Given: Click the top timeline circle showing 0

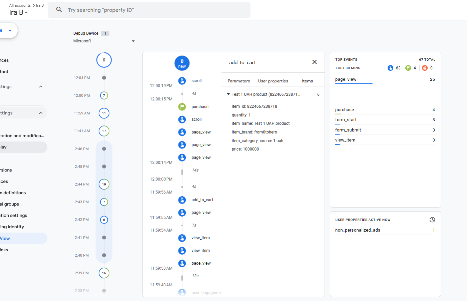Looking at the screenshot, I should pos(104,60).
